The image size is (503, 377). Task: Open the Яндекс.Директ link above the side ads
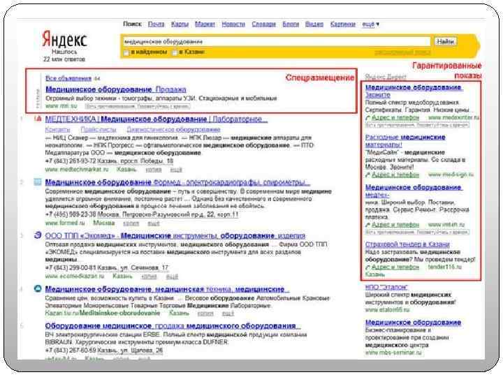(386, 77)
